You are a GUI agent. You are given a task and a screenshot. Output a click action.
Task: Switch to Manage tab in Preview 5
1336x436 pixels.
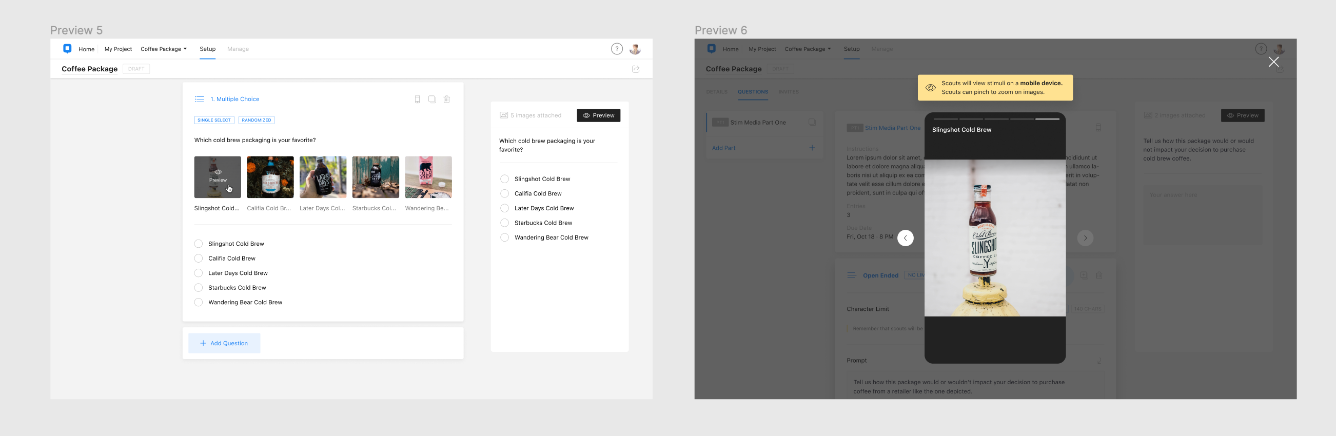[238, 49]
